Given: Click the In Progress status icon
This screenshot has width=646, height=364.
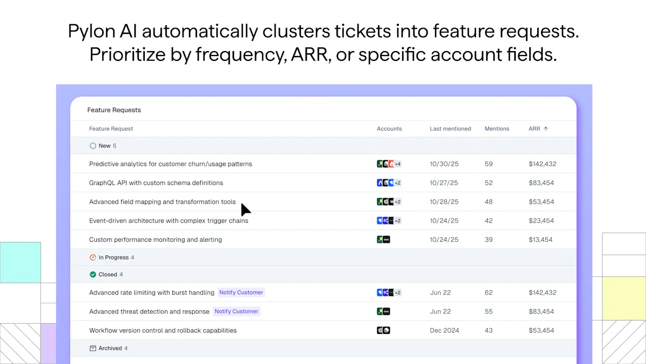Looking at the screenshot, I should pos(93,257).
